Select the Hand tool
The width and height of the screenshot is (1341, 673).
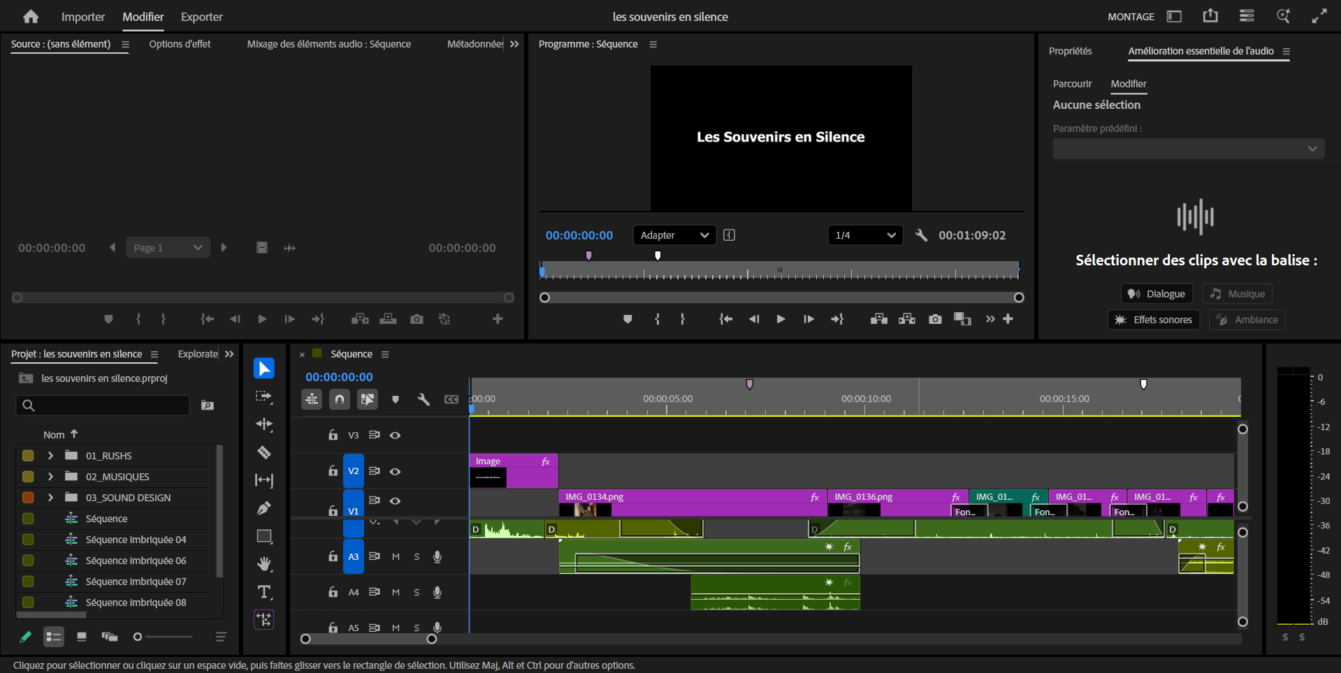coord(264,563)
